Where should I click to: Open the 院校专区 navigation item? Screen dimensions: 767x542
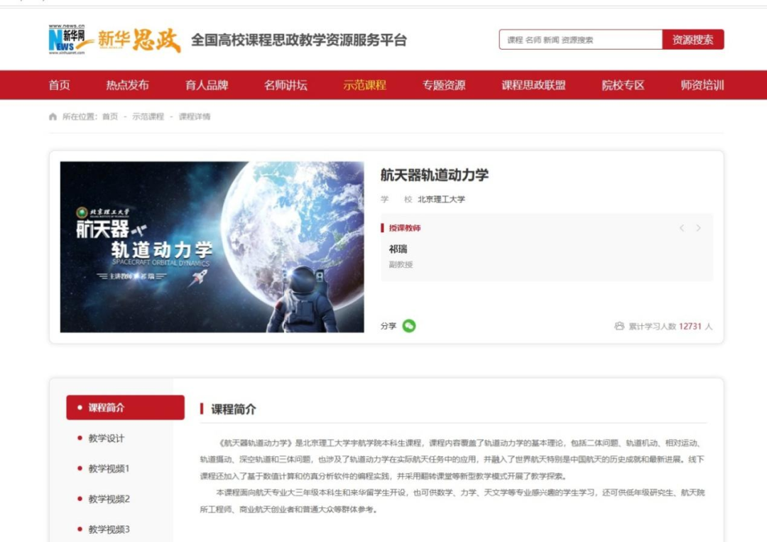click(x=624, y=85)
